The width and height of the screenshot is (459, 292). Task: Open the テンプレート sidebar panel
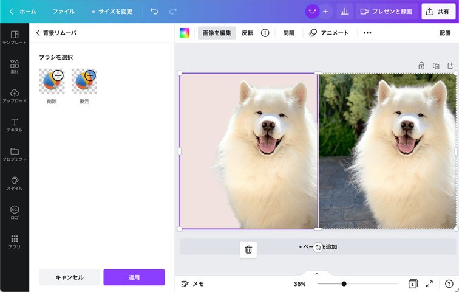click(x=14, y=38)
